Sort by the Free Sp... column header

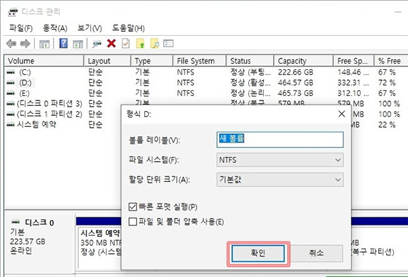[354, 61]
